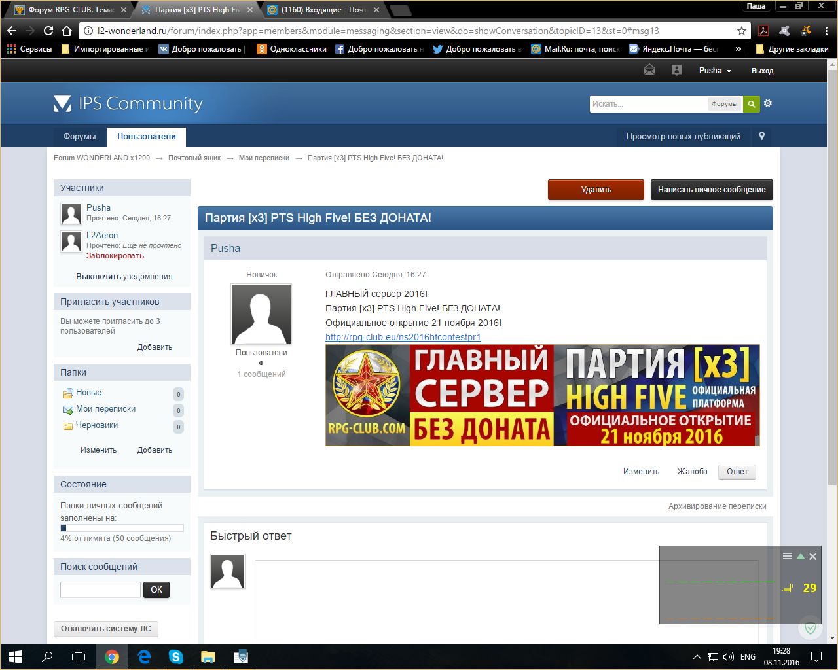Click Отключить систему ЛС button
Viewport: 838px width, 670px height.
[106, 629]
